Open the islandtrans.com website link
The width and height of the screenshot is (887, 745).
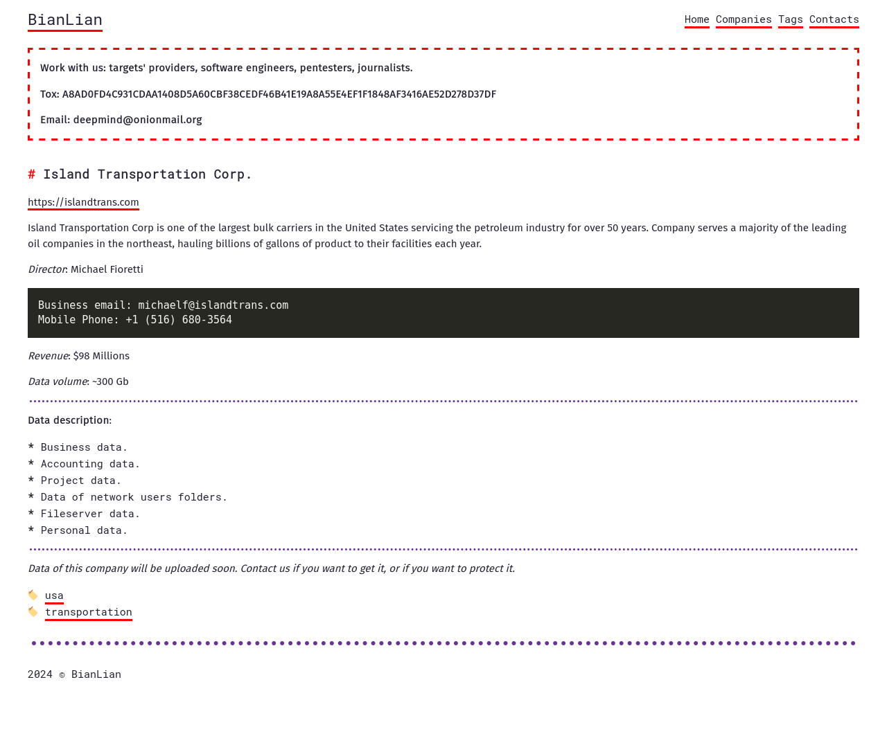click(x=83, y=202)
